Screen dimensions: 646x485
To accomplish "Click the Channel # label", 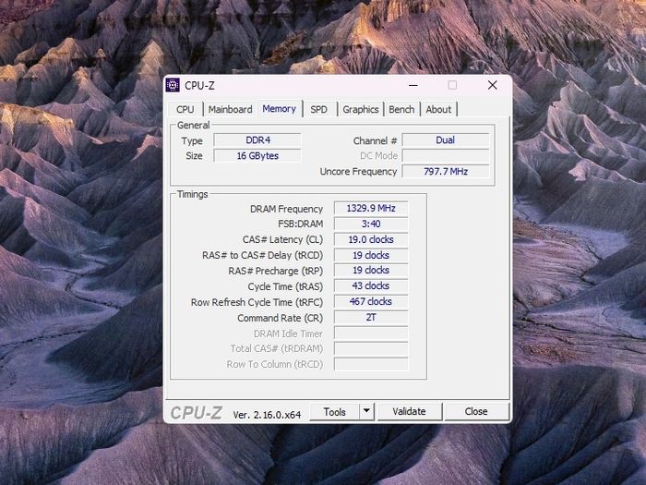I will click(375, 140).
